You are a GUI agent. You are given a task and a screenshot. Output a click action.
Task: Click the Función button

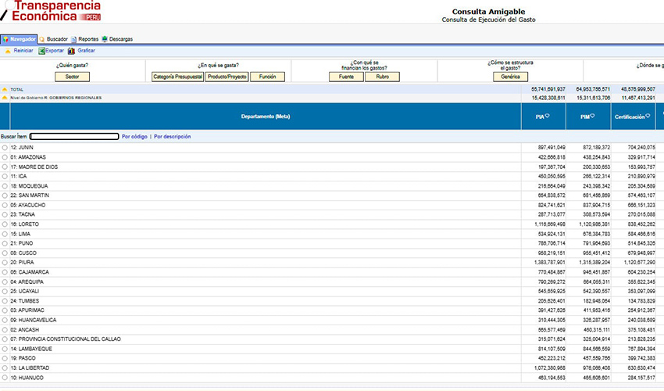click(267, 77)
